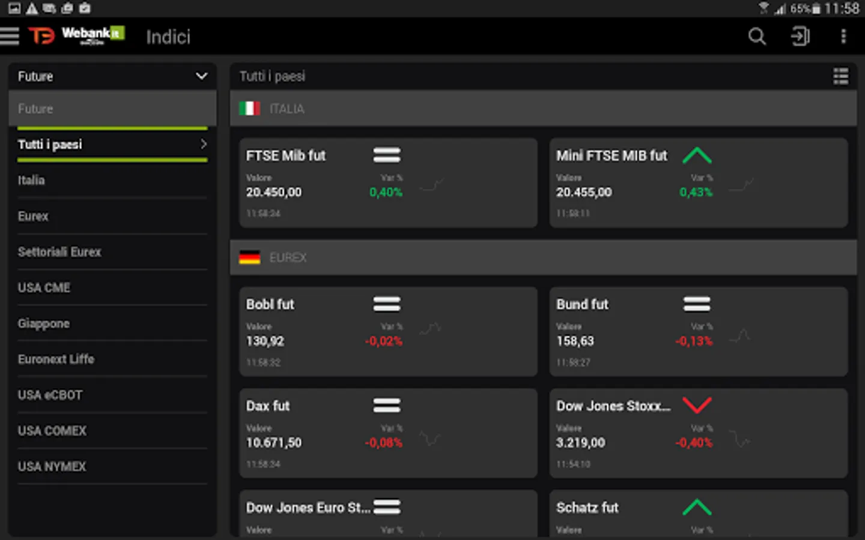Tap Dax fut value 10.671,50
The image size is (865, 540).
(x=274, y=442)
